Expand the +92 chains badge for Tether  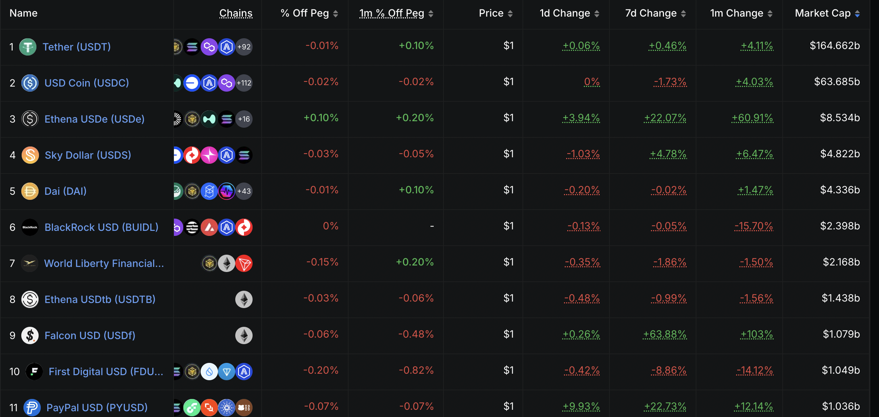pyautogui.click(x=244, y=47)
